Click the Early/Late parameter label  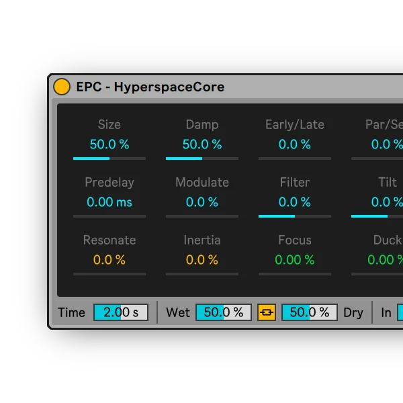(x=295, y=125)
